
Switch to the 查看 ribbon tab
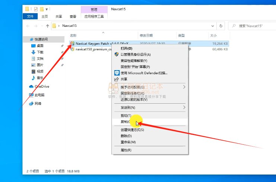coord(73,16)
